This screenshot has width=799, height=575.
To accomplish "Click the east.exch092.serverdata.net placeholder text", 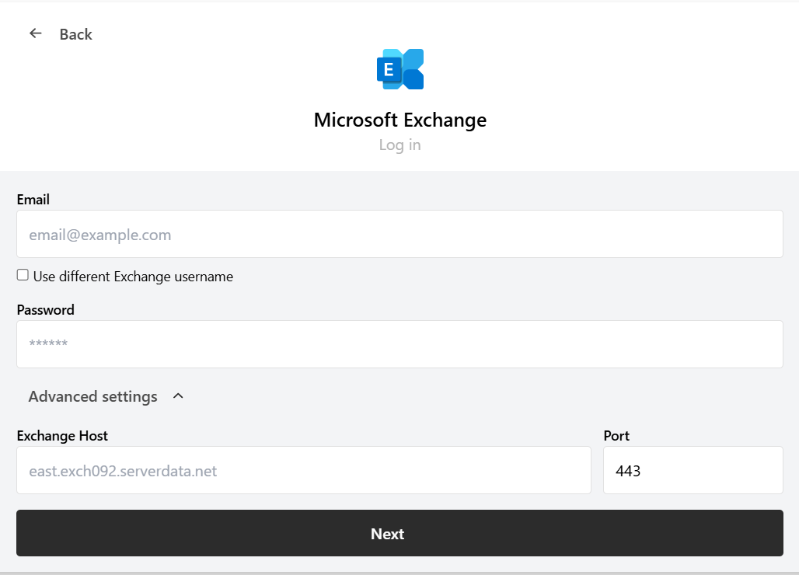I will [x=123, y=471].
